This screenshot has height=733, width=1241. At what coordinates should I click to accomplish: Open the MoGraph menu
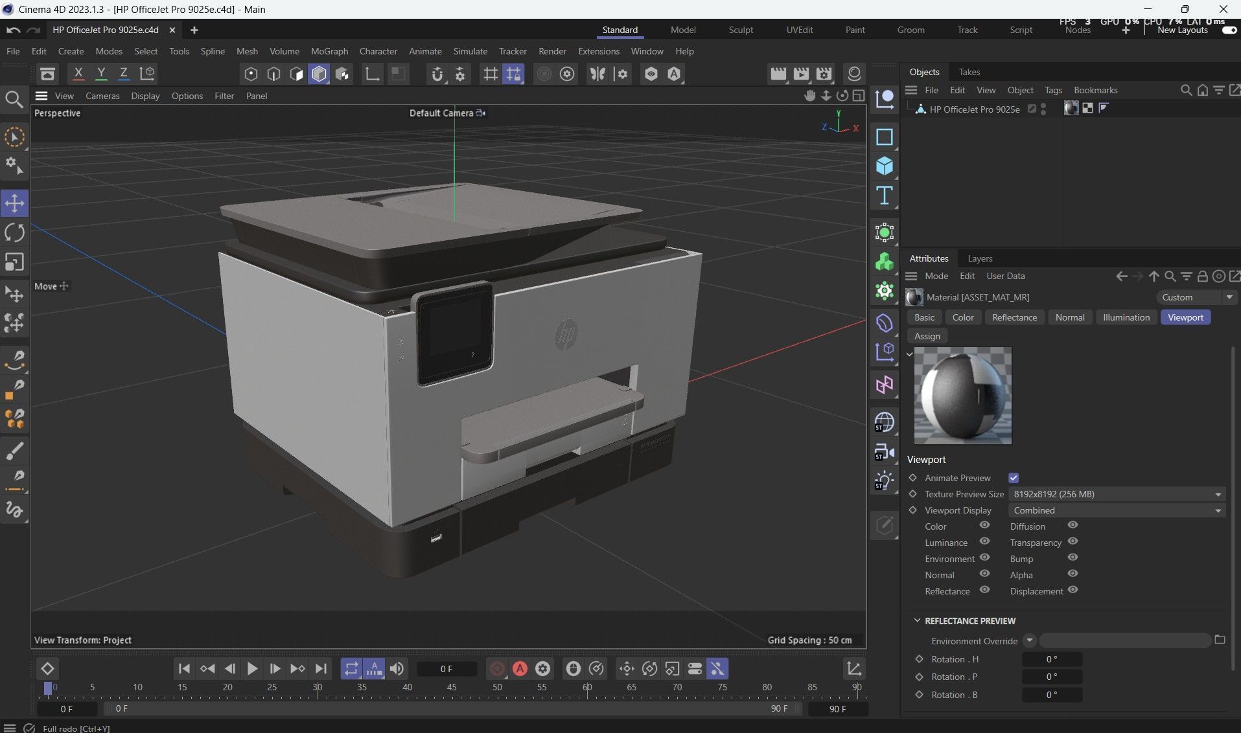click(x=329, y=51)
